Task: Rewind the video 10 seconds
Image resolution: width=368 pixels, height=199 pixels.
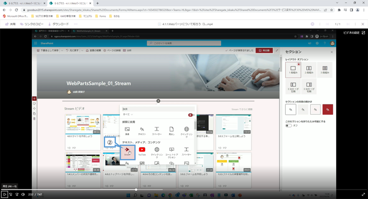Action: click(11, 194)
